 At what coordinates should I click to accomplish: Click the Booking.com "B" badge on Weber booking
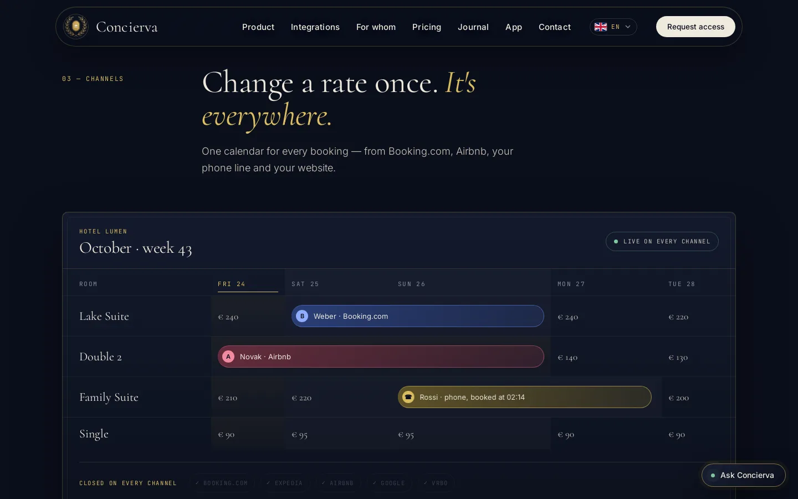pyautogui.click(x=302, y=316)
